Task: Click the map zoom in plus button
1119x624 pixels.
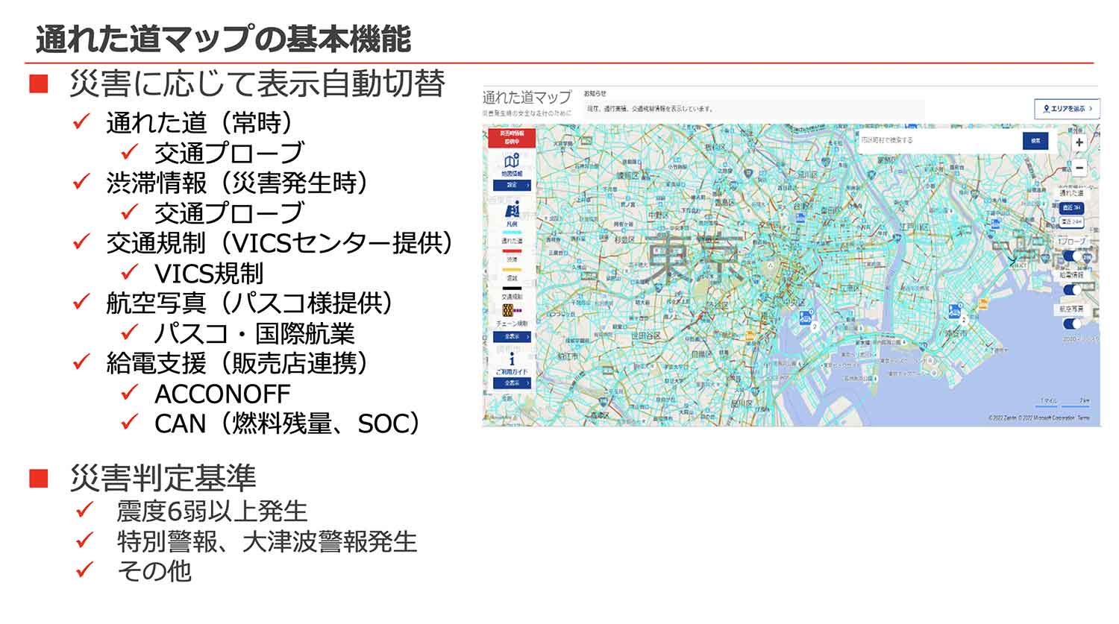Action: [1079, 142]
